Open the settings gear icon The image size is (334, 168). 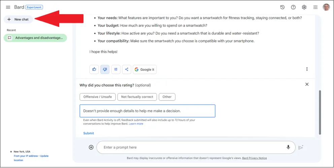pos(304,7)
